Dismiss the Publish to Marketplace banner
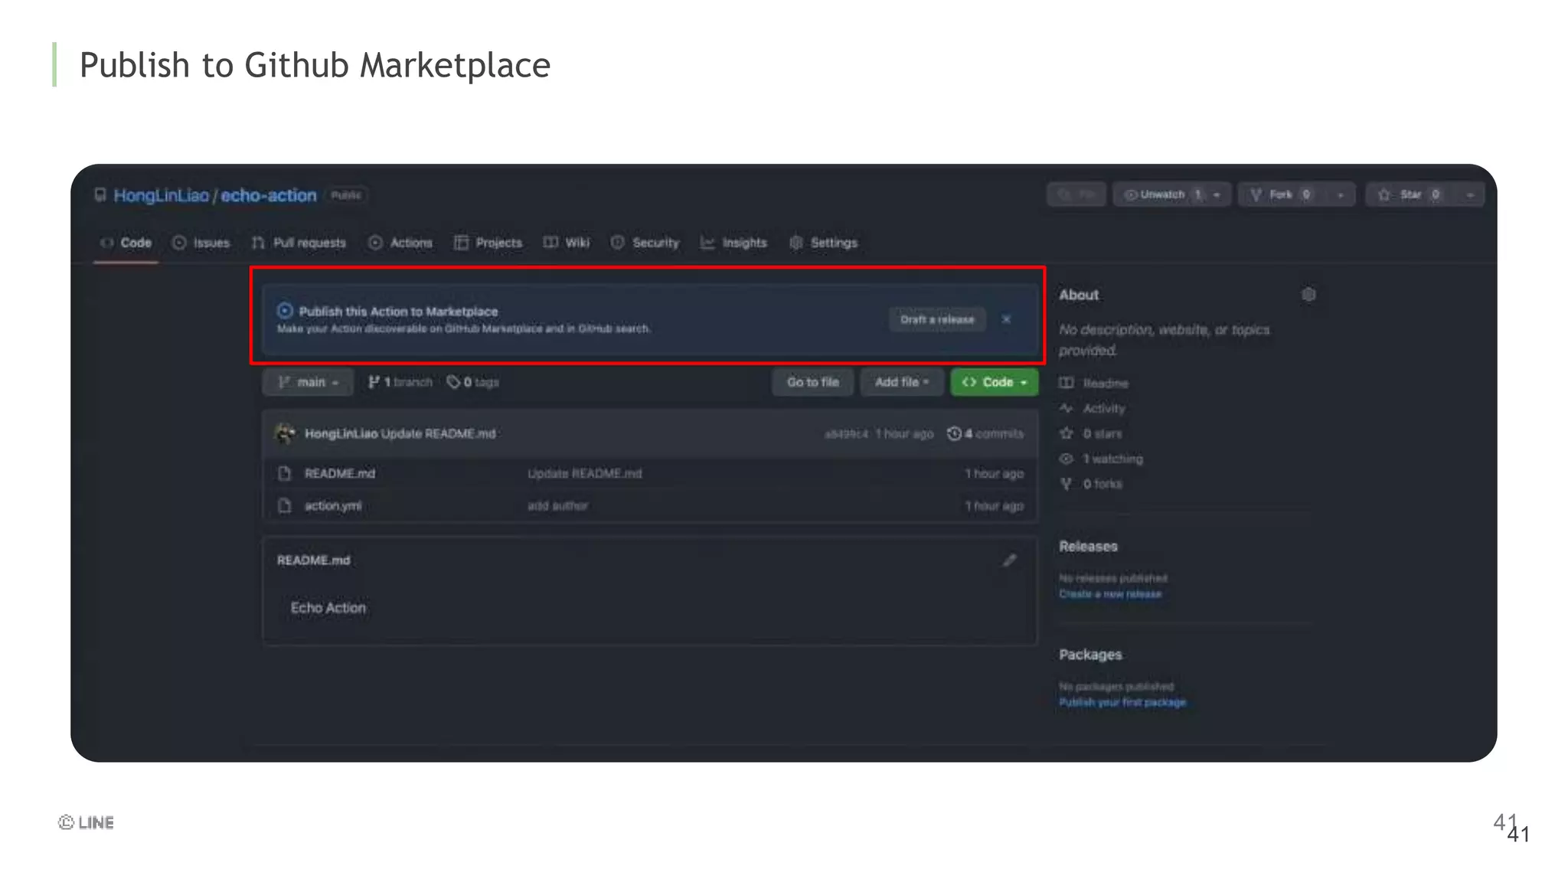Viewport: 1568px width, 882px height. click(x=1006, y=319)
